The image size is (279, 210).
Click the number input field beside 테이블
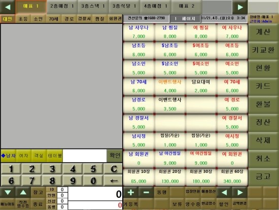[x=85, y=156]
